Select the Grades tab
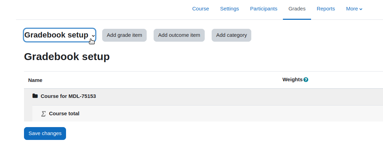The height and width of the screenshot is (150, 383). (x=297, y=9)
